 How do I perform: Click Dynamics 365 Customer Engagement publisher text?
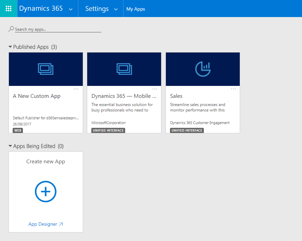(200, 123)
